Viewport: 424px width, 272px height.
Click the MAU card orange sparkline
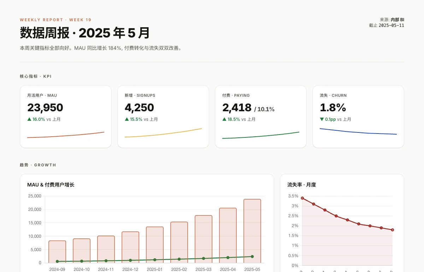66,135
